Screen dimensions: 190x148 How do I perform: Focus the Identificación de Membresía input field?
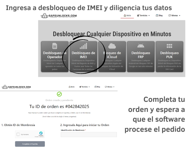tap(89, 135)
